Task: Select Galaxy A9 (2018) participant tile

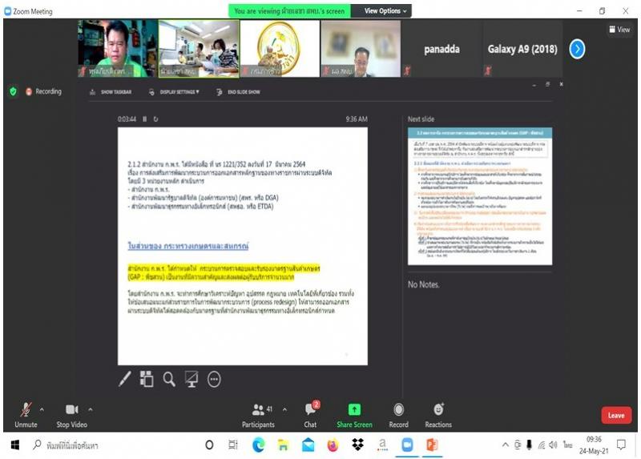Action: click(522, 49)
